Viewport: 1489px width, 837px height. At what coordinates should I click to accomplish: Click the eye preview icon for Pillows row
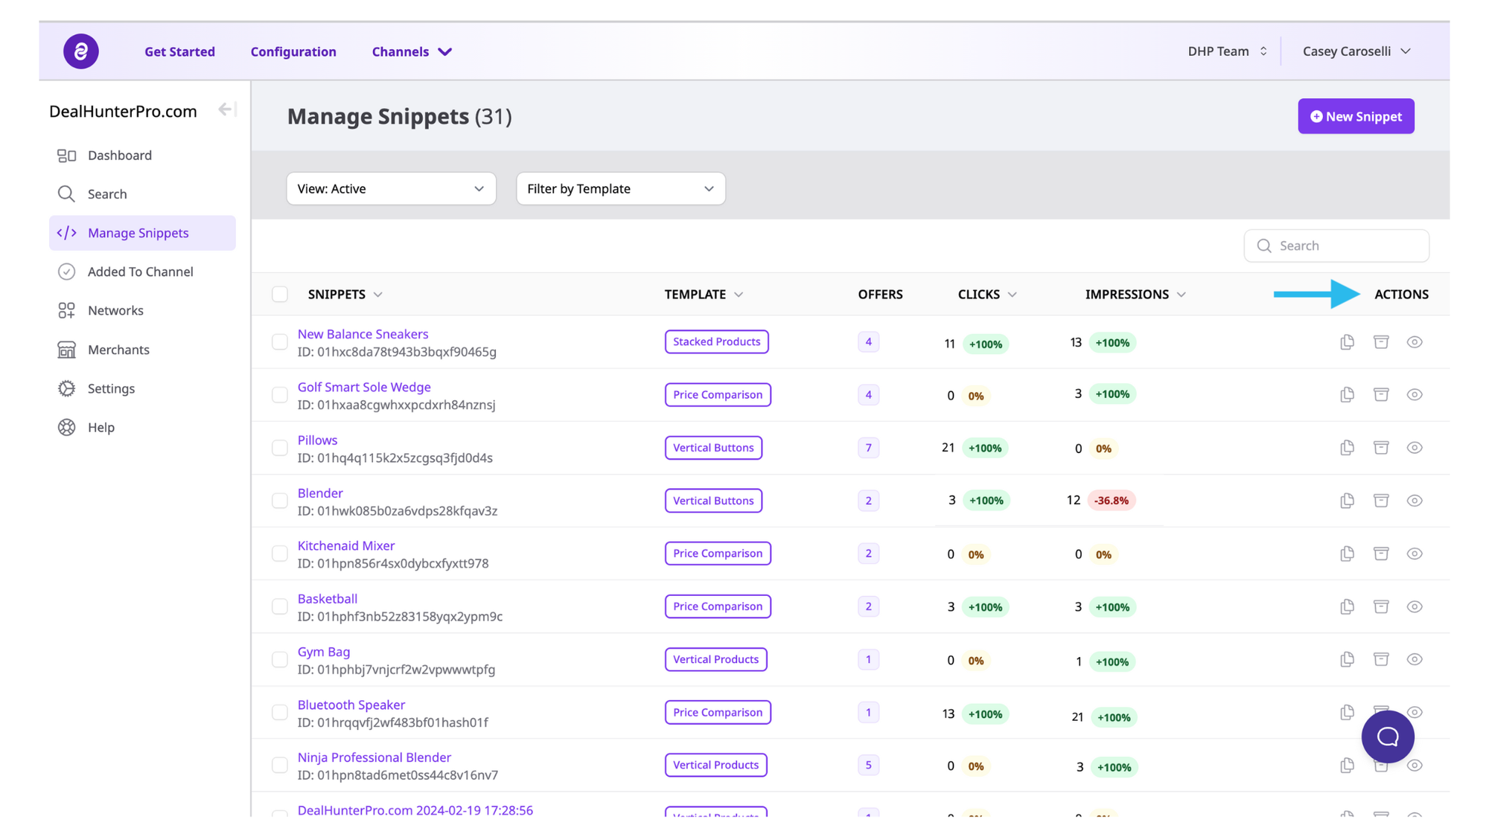[1415, 448]
